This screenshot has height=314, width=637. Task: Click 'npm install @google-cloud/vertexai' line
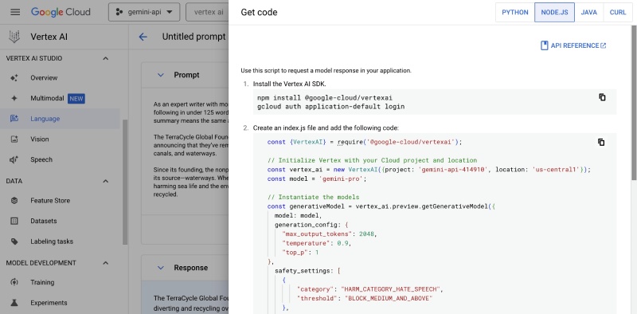click(325, 97)
